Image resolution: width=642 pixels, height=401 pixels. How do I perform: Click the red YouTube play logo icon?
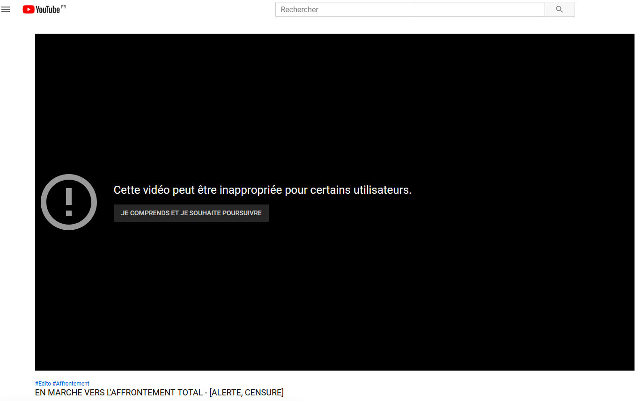[x=29, y=9]
